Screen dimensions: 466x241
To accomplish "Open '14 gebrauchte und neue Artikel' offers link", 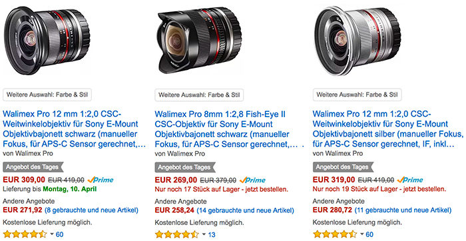I will (246, 210).
